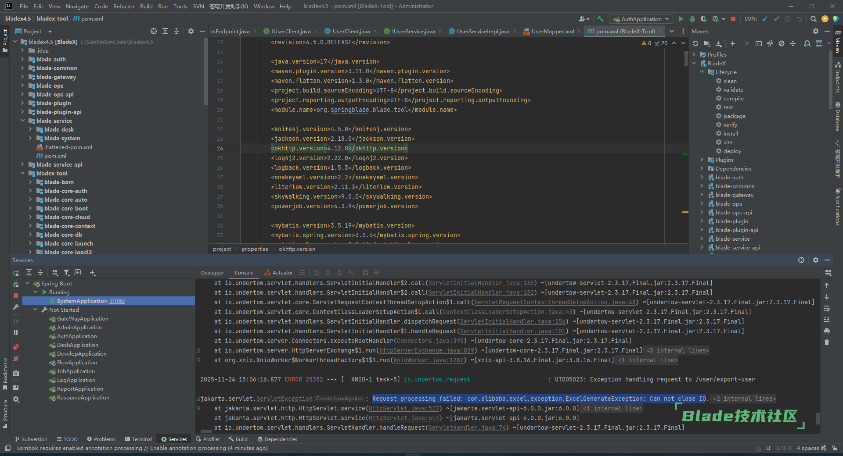Click the Debug bug icon in top toolbar

click(x=692, y=19)
